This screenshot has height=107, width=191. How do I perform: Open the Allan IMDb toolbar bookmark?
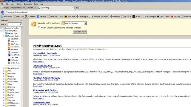pyautogui.click(x=70, y=17)
